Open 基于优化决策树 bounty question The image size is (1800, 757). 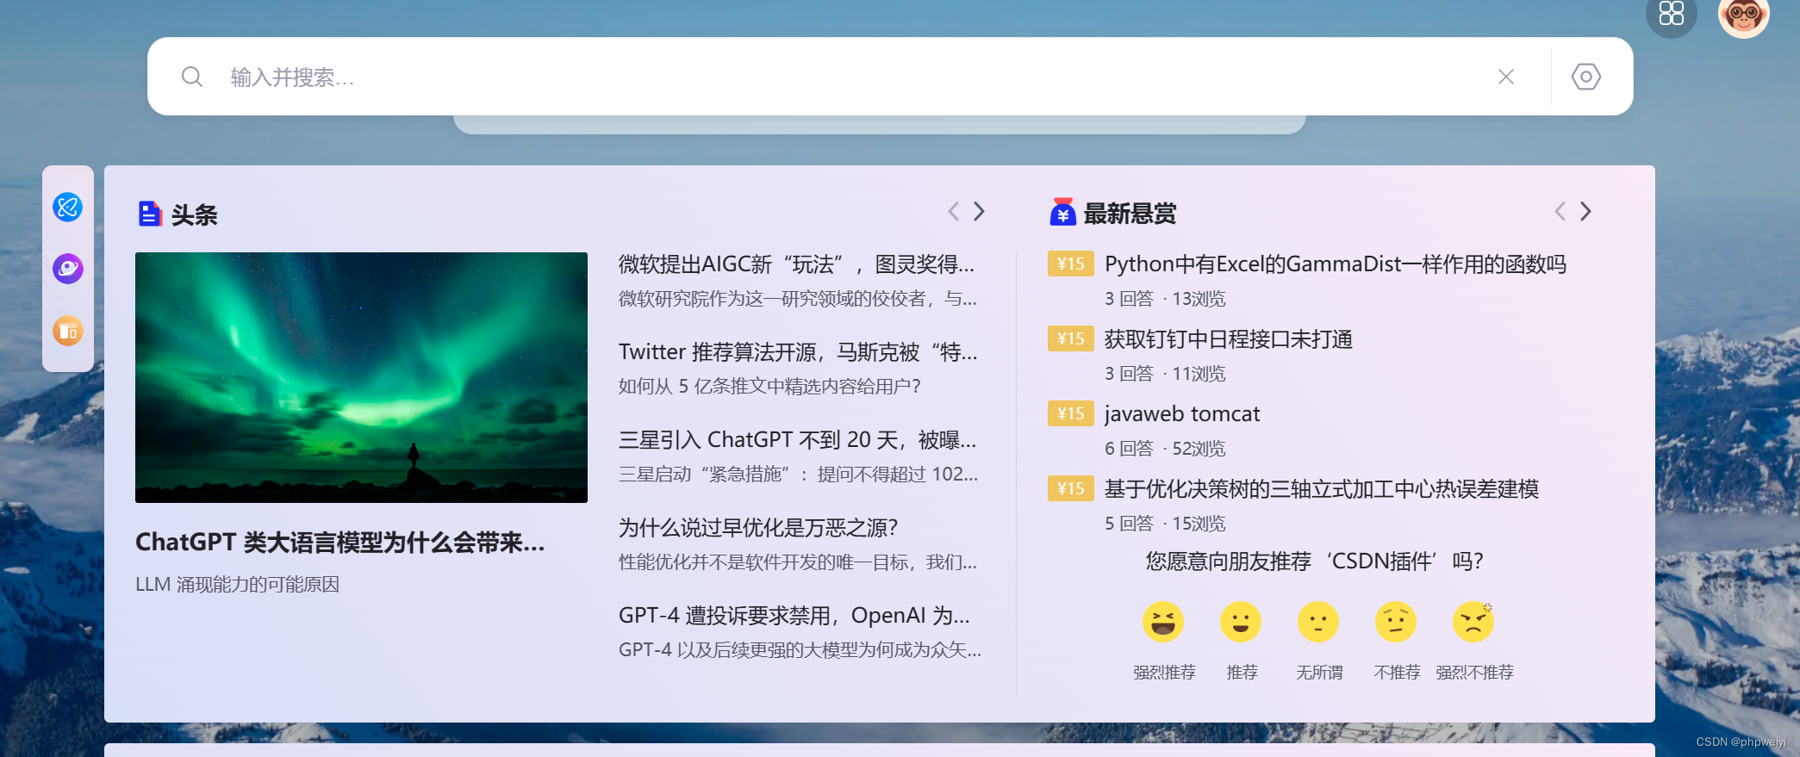(x=1322, y=489)
